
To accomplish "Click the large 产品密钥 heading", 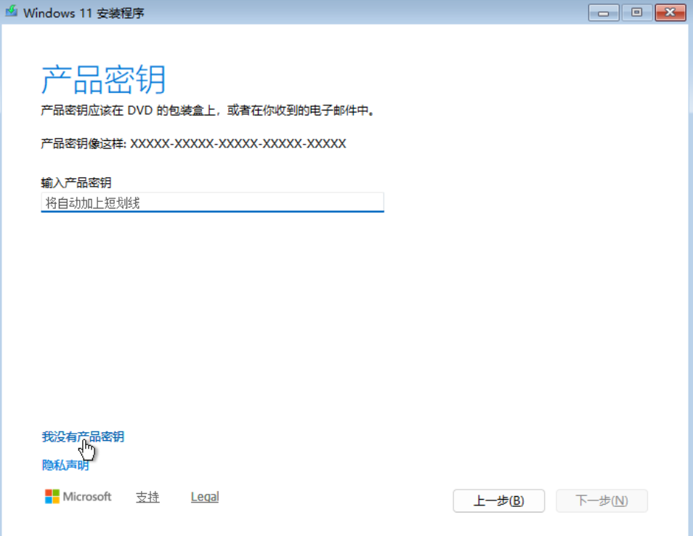I will 104,79.
